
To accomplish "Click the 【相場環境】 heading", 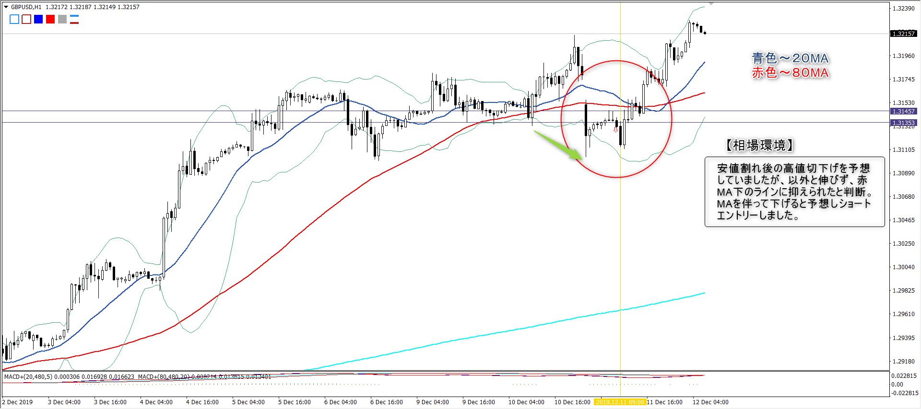I will pyautogui.click(x=759, y=145).
